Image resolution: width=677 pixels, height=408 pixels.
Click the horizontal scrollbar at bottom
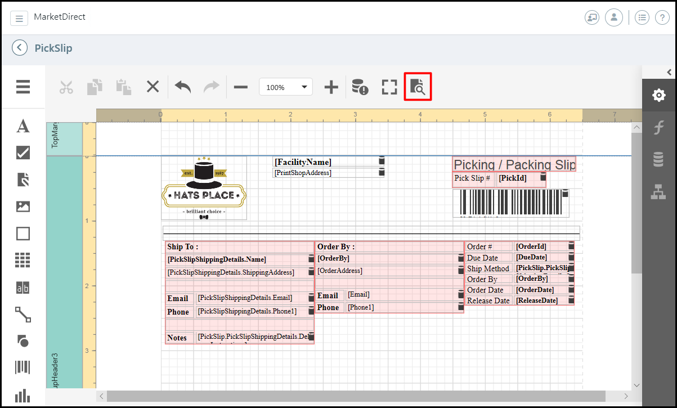356,396
